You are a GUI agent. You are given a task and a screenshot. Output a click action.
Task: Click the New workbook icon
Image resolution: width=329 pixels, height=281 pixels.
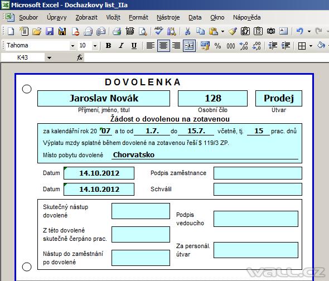(11, 31)
